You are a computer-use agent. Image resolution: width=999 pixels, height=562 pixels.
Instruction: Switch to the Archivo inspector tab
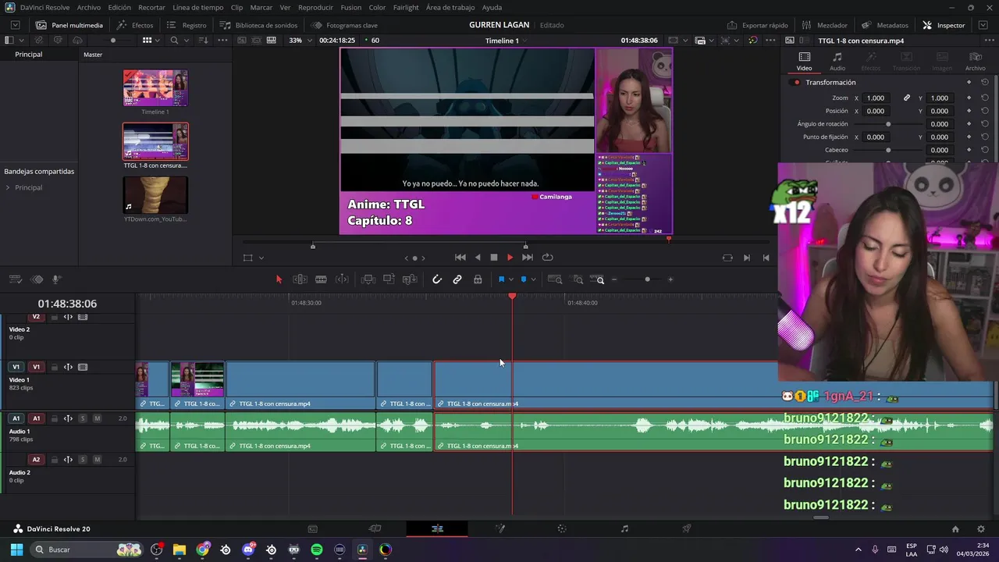975,62
